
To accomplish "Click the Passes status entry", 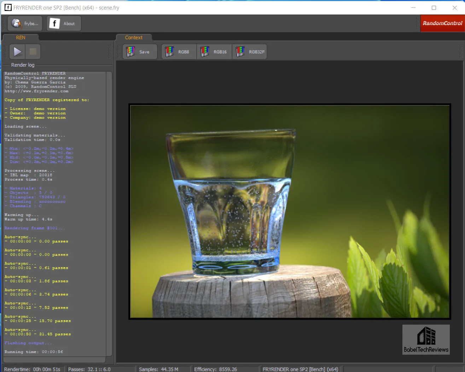I will pos(89,369).
